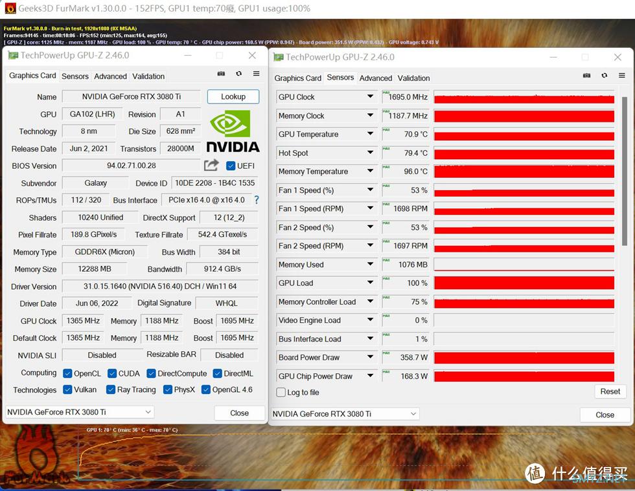
Task: Switch to Advanced tab in Graphics Card window
Action: coord(110,76)
